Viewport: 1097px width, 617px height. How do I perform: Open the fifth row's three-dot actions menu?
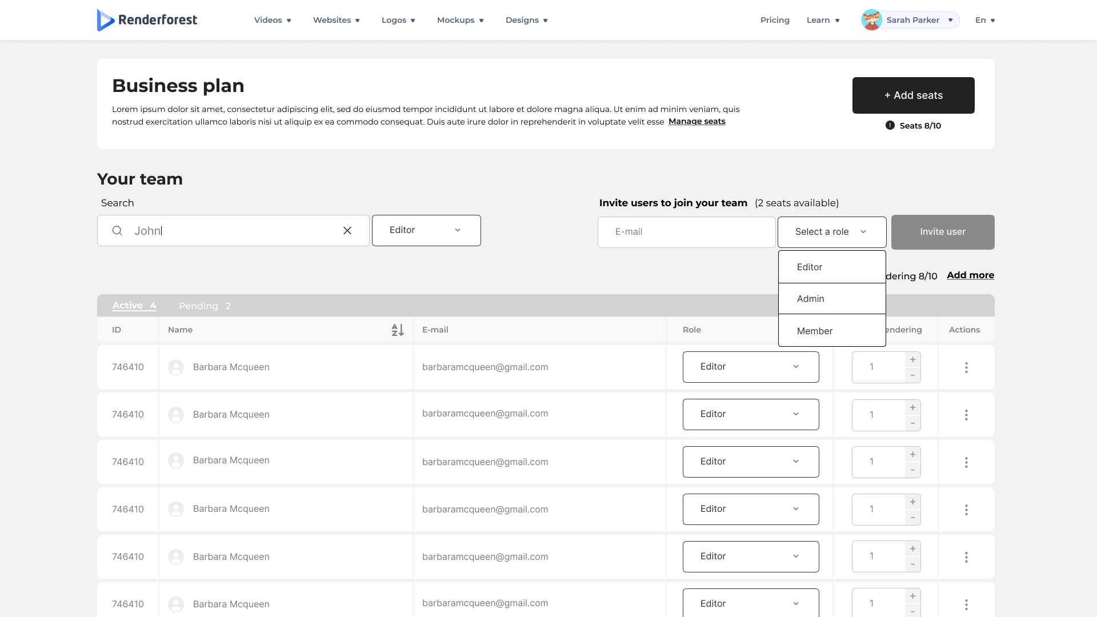(x=966, y=557)
